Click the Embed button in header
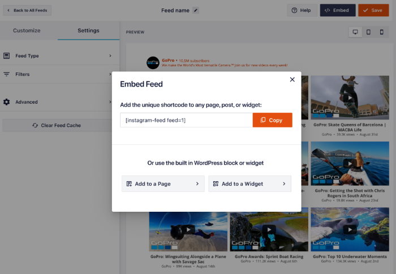This screenshot has height=274, width=396. (338, 10)
